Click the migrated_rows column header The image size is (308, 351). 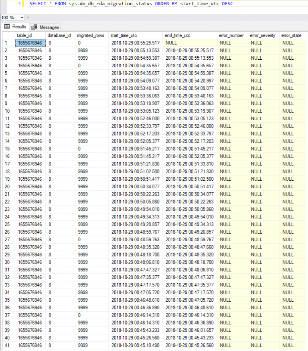pos(91,35)
